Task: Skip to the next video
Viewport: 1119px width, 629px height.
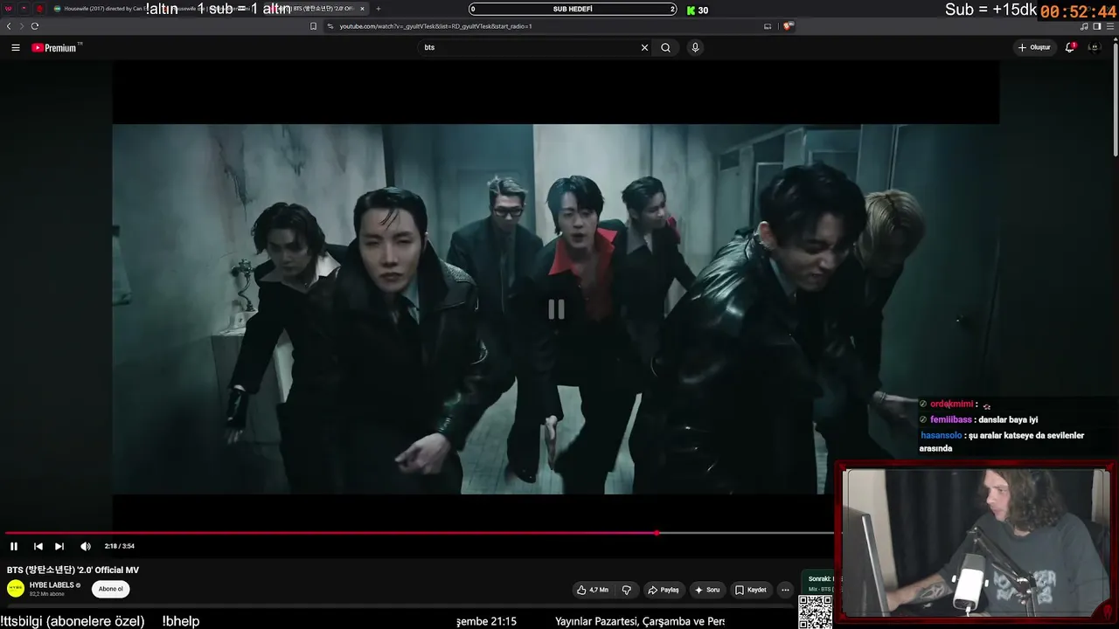Action: pos(59,546)
